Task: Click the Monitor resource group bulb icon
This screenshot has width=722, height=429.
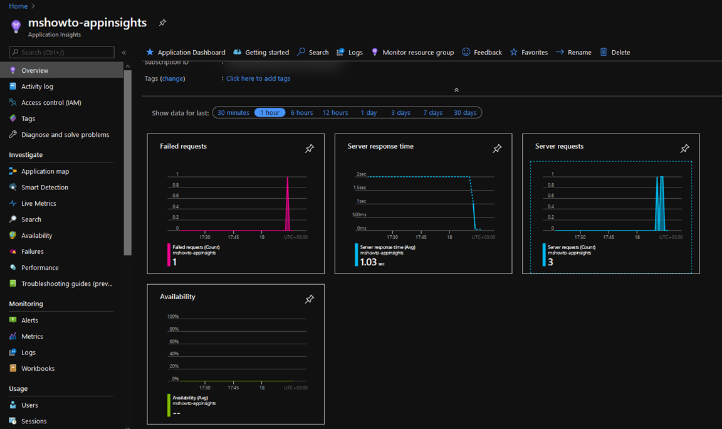Action: click(x=375, y=52)
